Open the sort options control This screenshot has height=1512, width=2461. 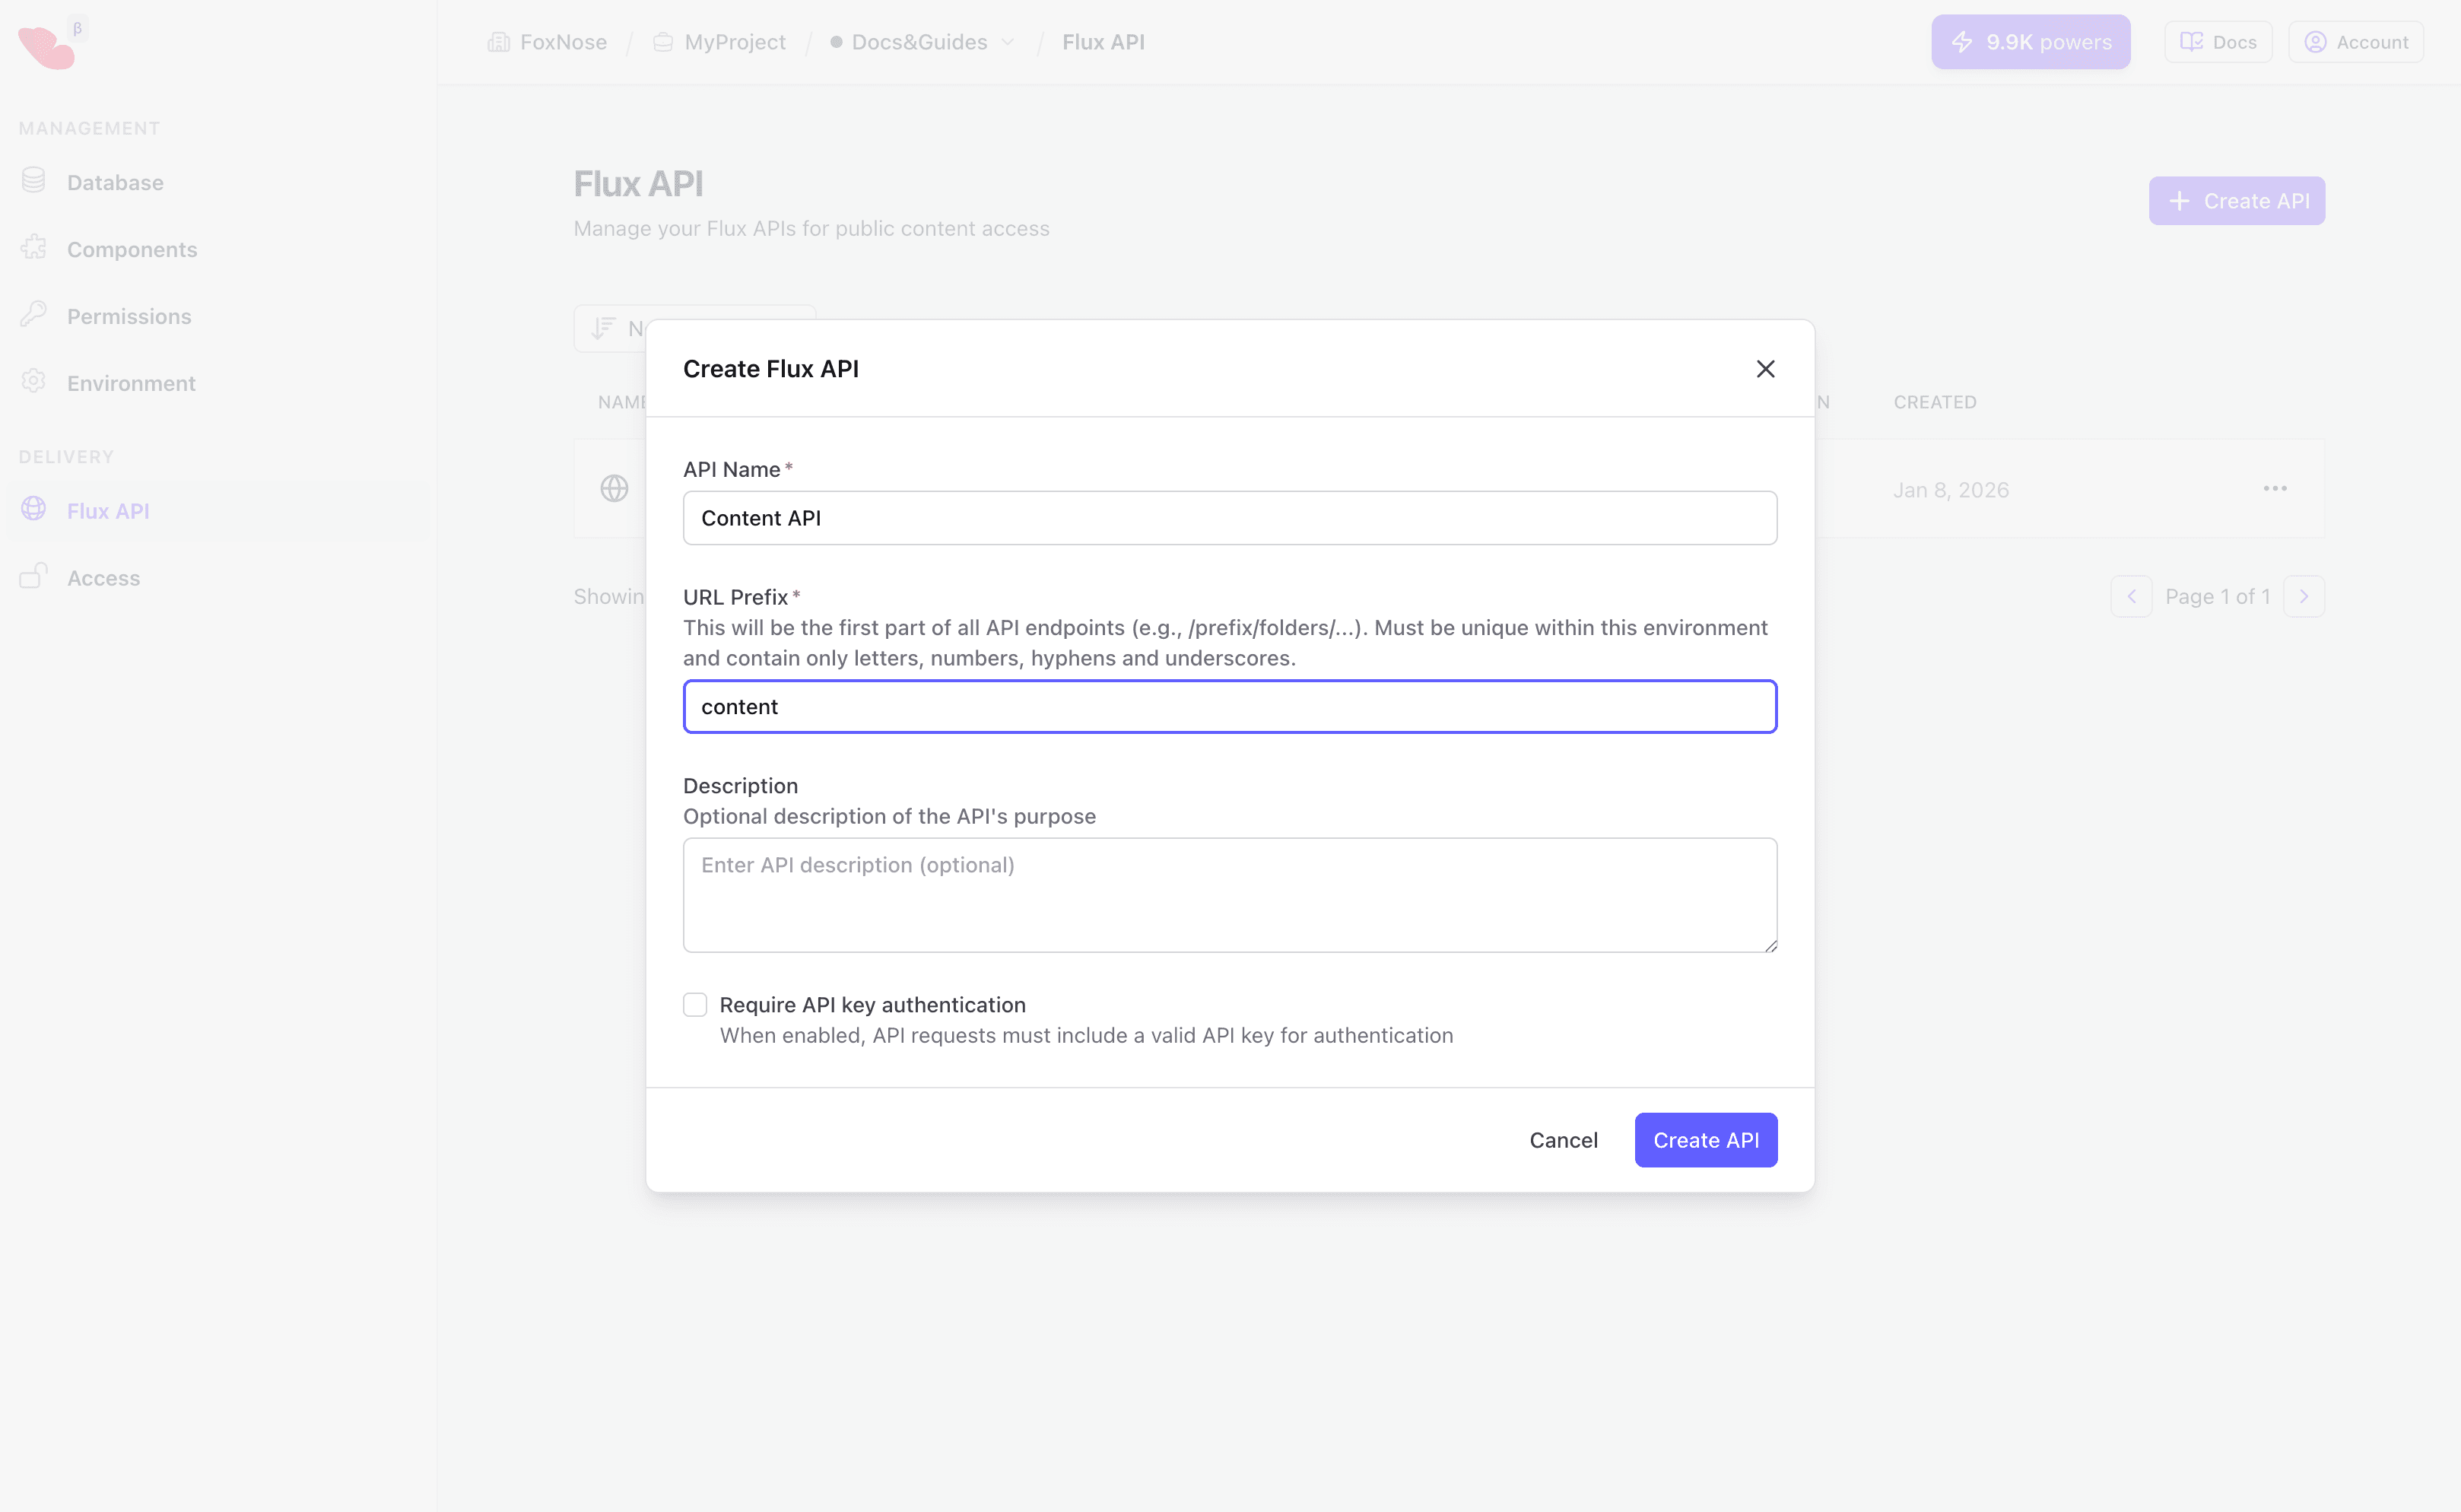click(x=604, y=328)
